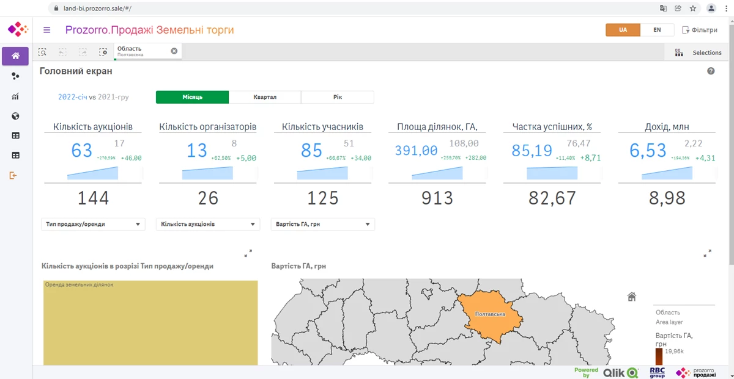This screenshot has height=379, width=734.
Task: Open the Кількість аукціонів dropdown
Action: coord(208,224)
